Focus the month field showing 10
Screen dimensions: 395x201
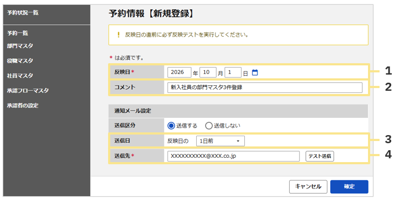pyautogui.click(x=208, y=72)
